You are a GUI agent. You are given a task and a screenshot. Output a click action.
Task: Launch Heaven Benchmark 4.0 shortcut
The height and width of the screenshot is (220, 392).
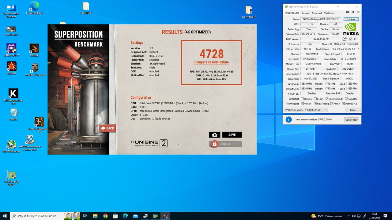pyautogui.click(x=39, y=125)
